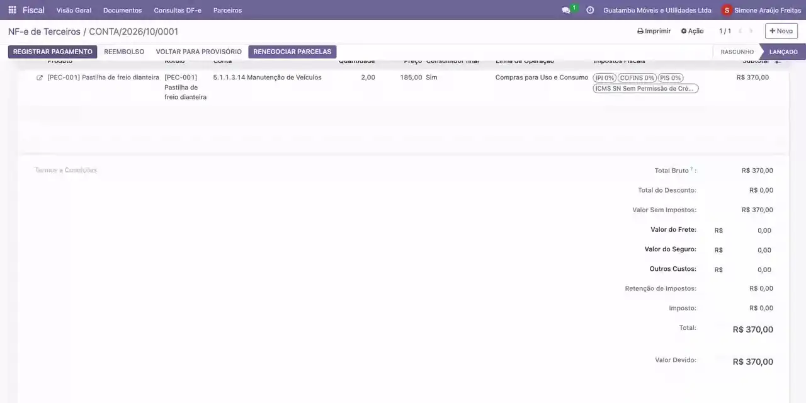Click the 1 / 1 pager counter

click(725, 31)
